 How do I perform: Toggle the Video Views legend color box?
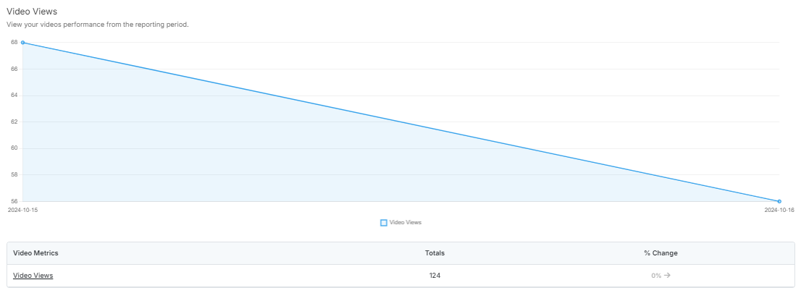[x=384, y=223]
